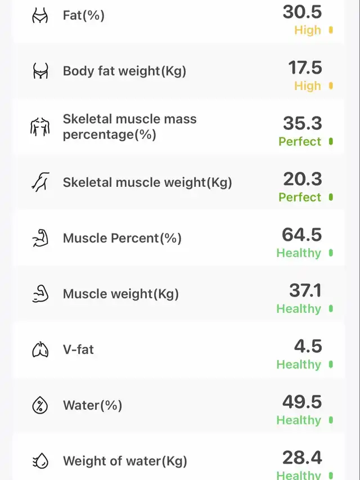This screenshot has height=480, width=360.
Task: Tap the V-fat organ icon
Action: point(40,349)
